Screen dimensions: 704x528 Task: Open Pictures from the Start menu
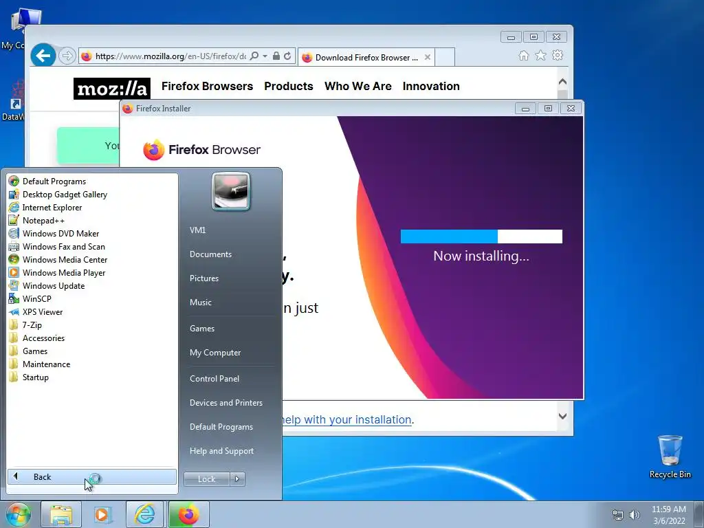point(204,278)
